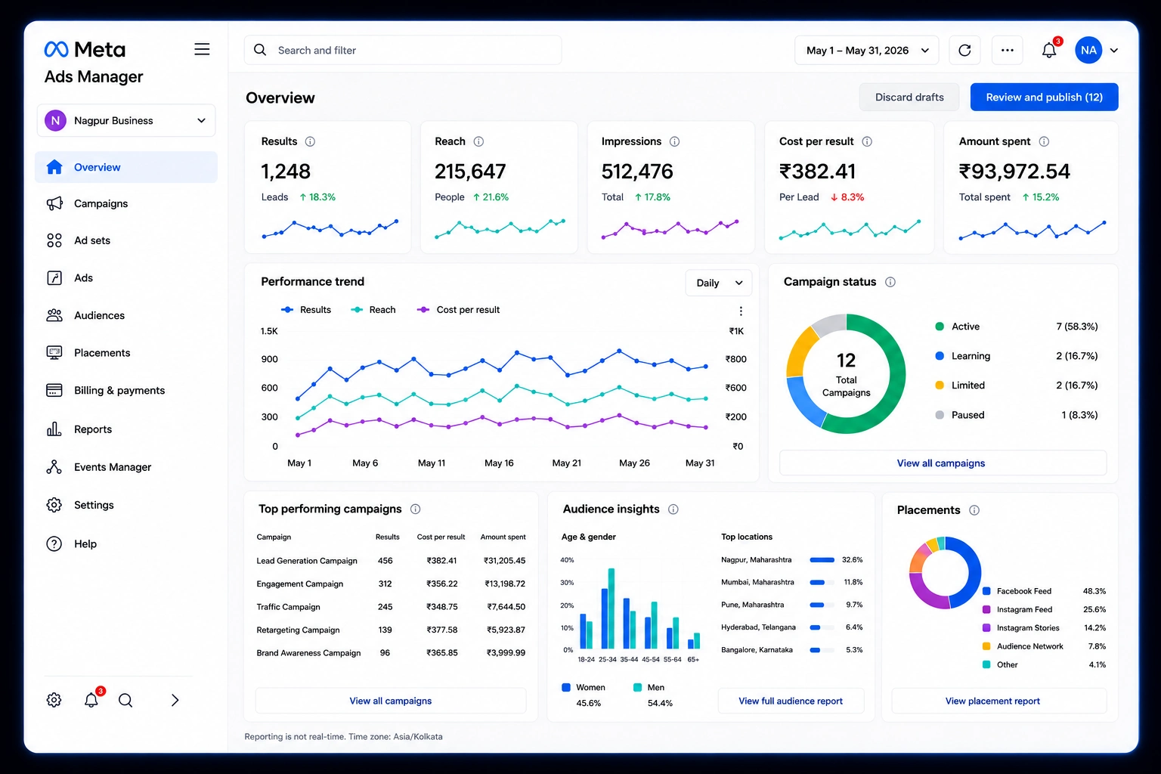Click Discard drafts button
This screenshot has height=774, width=1161.
(909, 97)
